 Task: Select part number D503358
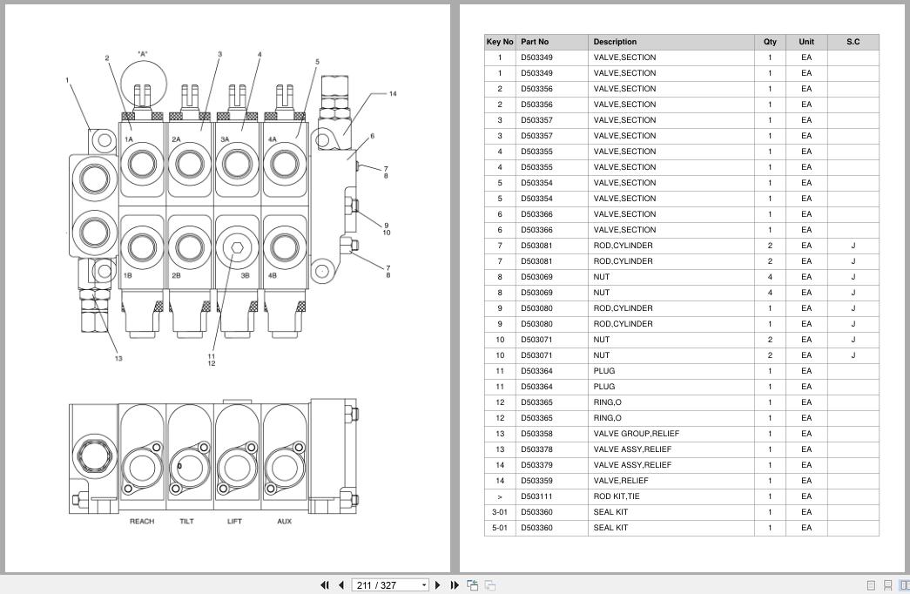536,434
